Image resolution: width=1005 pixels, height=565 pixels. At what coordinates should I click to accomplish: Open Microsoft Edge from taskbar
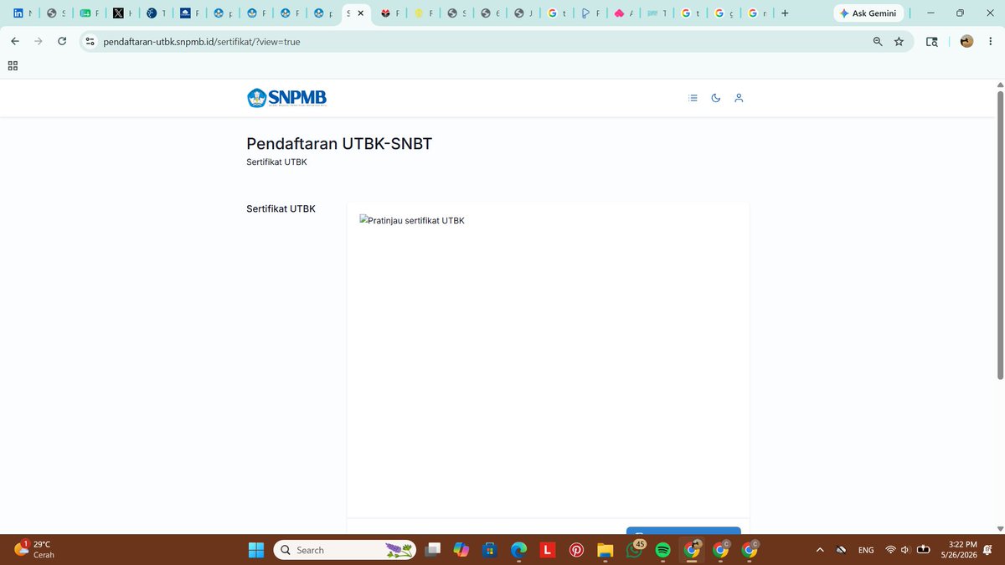pos(519,550)
